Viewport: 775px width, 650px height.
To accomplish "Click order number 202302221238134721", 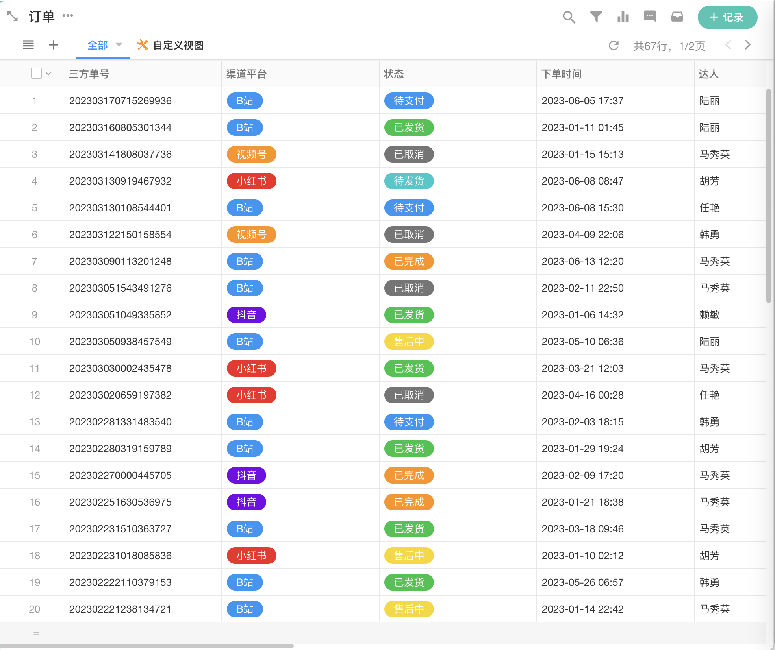I will pyautogui.click(x=121, y=609).
